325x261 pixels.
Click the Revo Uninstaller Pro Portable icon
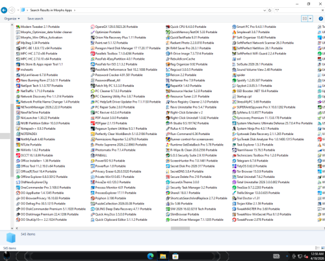coord(168,107)
